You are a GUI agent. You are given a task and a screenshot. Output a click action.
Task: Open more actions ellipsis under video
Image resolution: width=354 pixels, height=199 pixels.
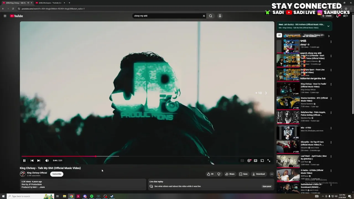pyautogui.click(x=272, y=174)
